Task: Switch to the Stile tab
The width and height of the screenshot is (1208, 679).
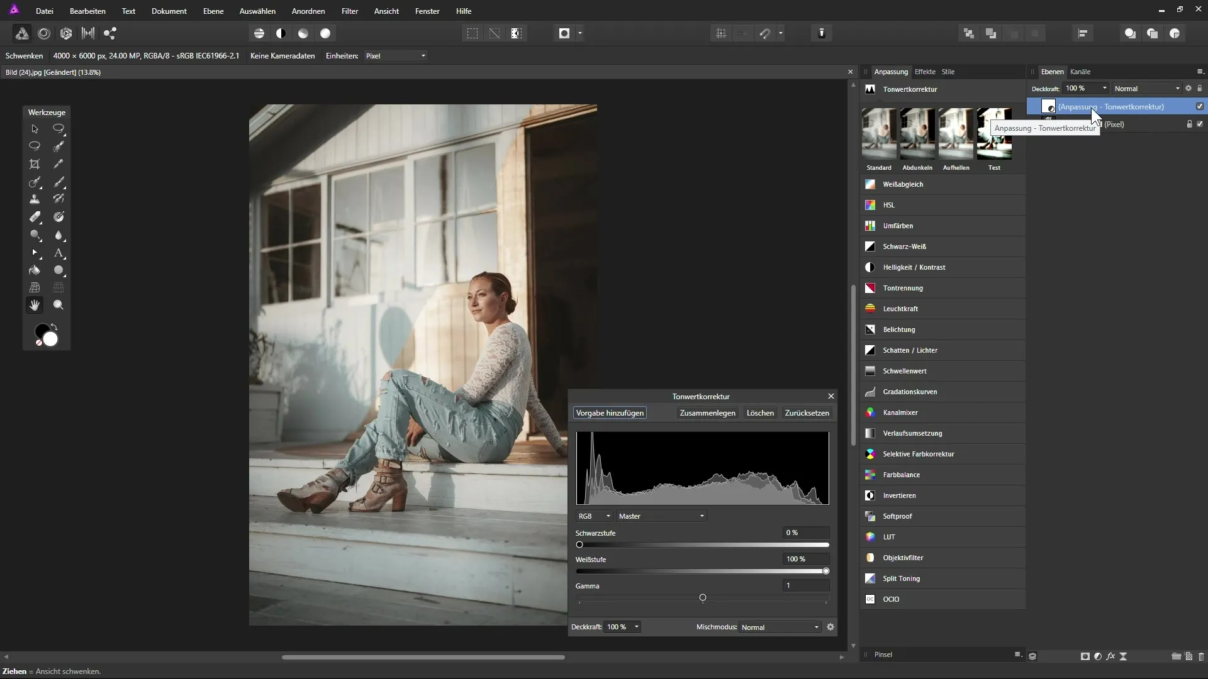Action: (948, 72)
